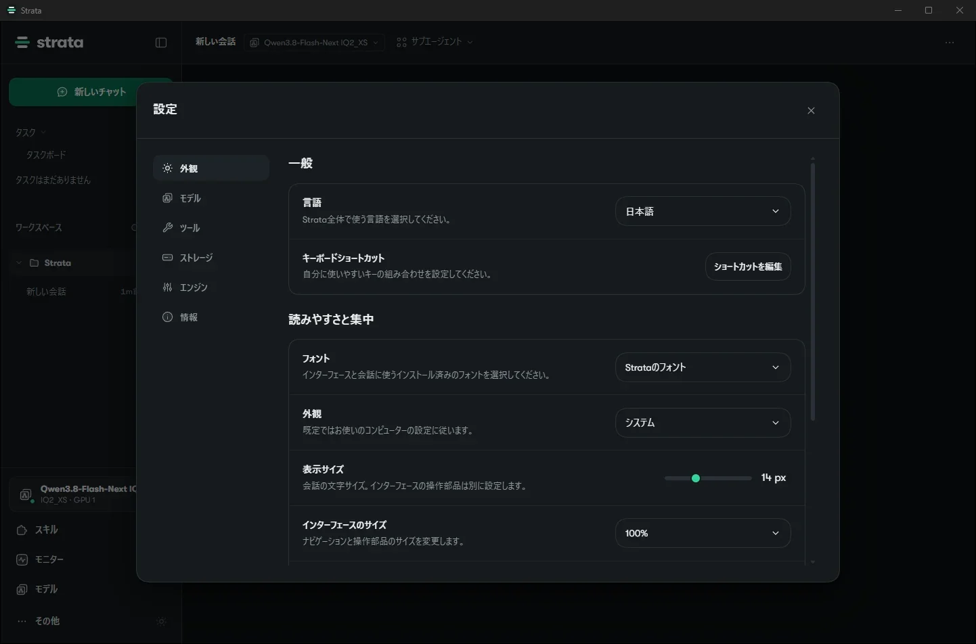Viewport: 976px width, 644px height.
Task: Click the ワークスペース heading
Action: (x=39, y=228)
